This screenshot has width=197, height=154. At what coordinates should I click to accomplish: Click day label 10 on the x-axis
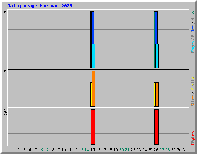[x=63, y=150]
